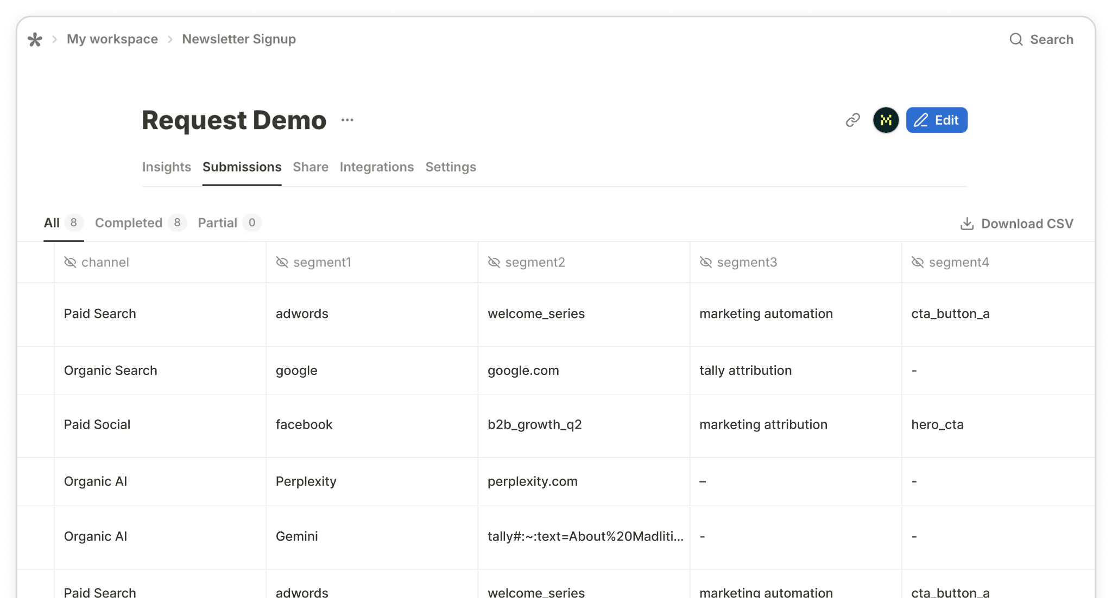
Task: Open the Integrations tab
Action: point(376,167)
